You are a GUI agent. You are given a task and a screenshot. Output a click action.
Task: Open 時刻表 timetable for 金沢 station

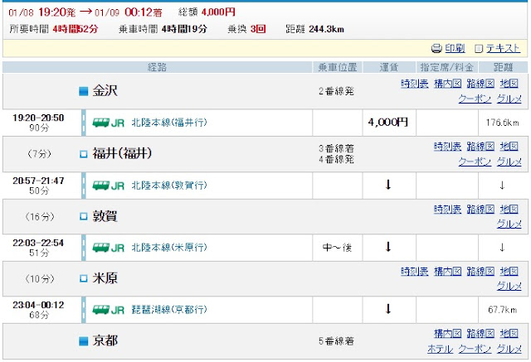(x=415, y=83)
